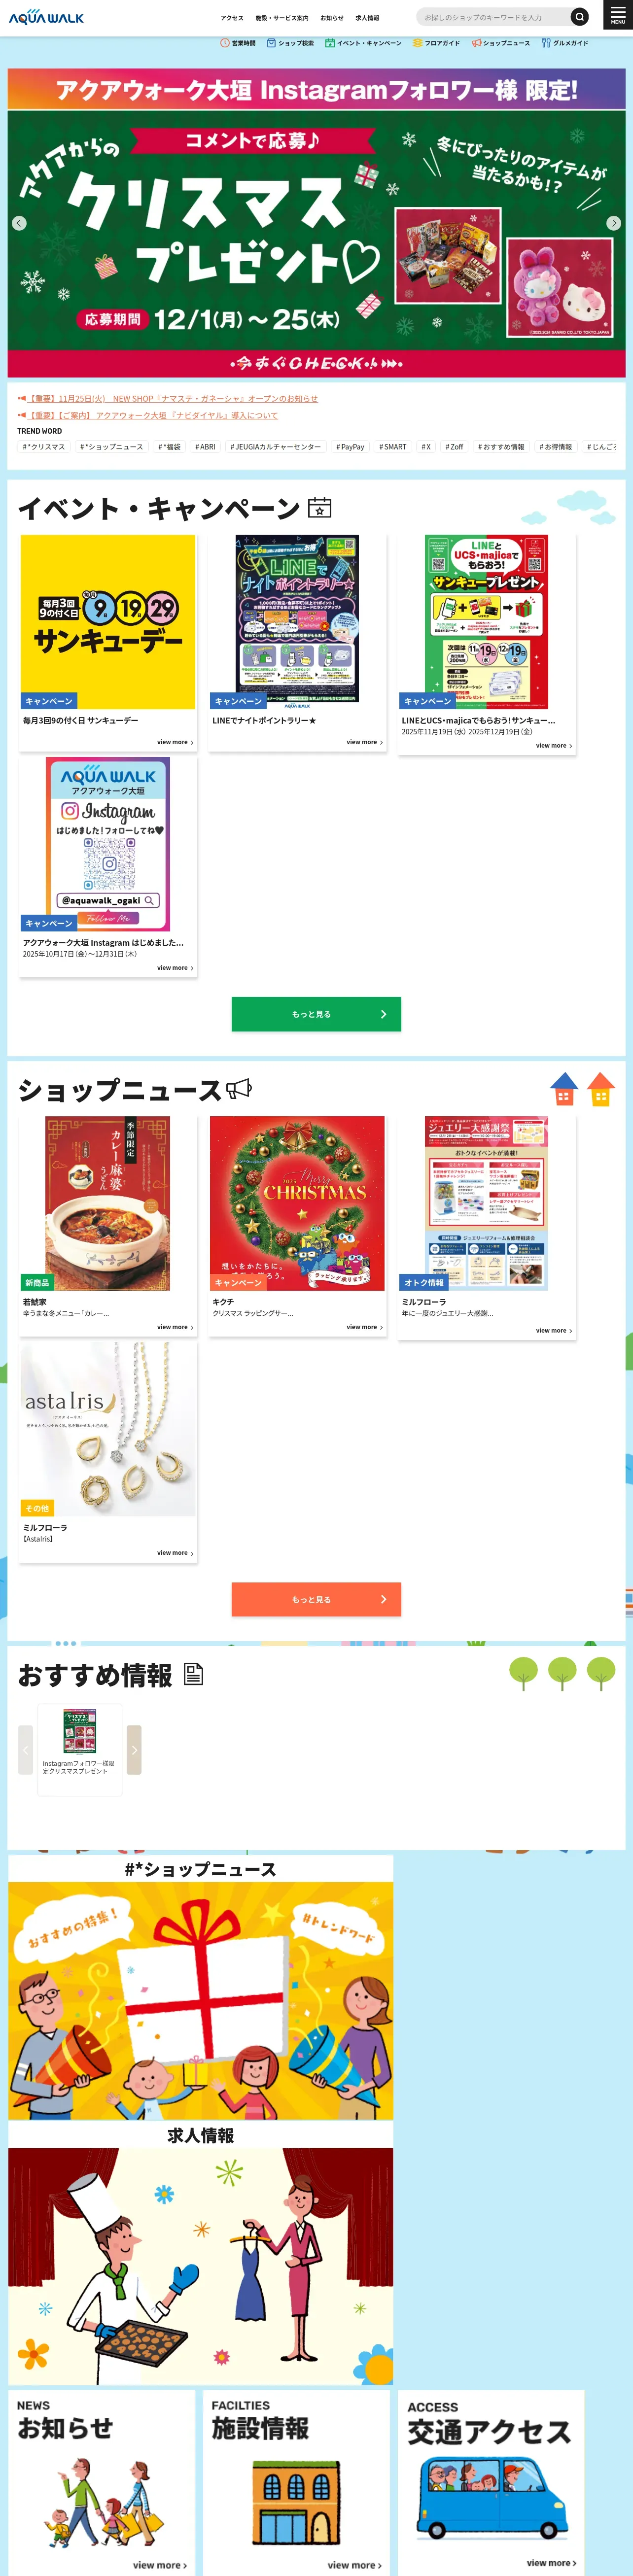Show the previous banner slide arrow
Screen dimensions: 633x2576
[x=19, y=223]
